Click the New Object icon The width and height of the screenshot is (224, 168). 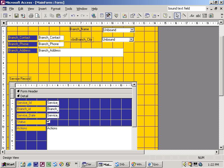tap(154, 16)
